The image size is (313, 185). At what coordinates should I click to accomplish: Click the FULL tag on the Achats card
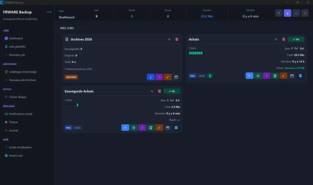pyautogui.click(x=193, y=76)
